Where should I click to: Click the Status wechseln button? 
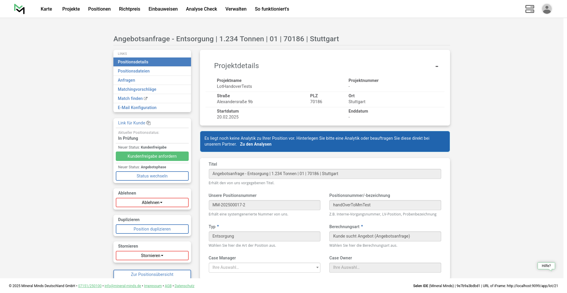(152, 176)
